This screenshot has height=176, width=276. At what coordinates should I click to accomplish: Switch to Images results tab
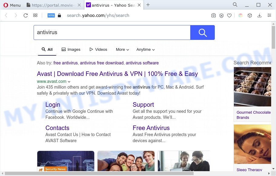71,50
